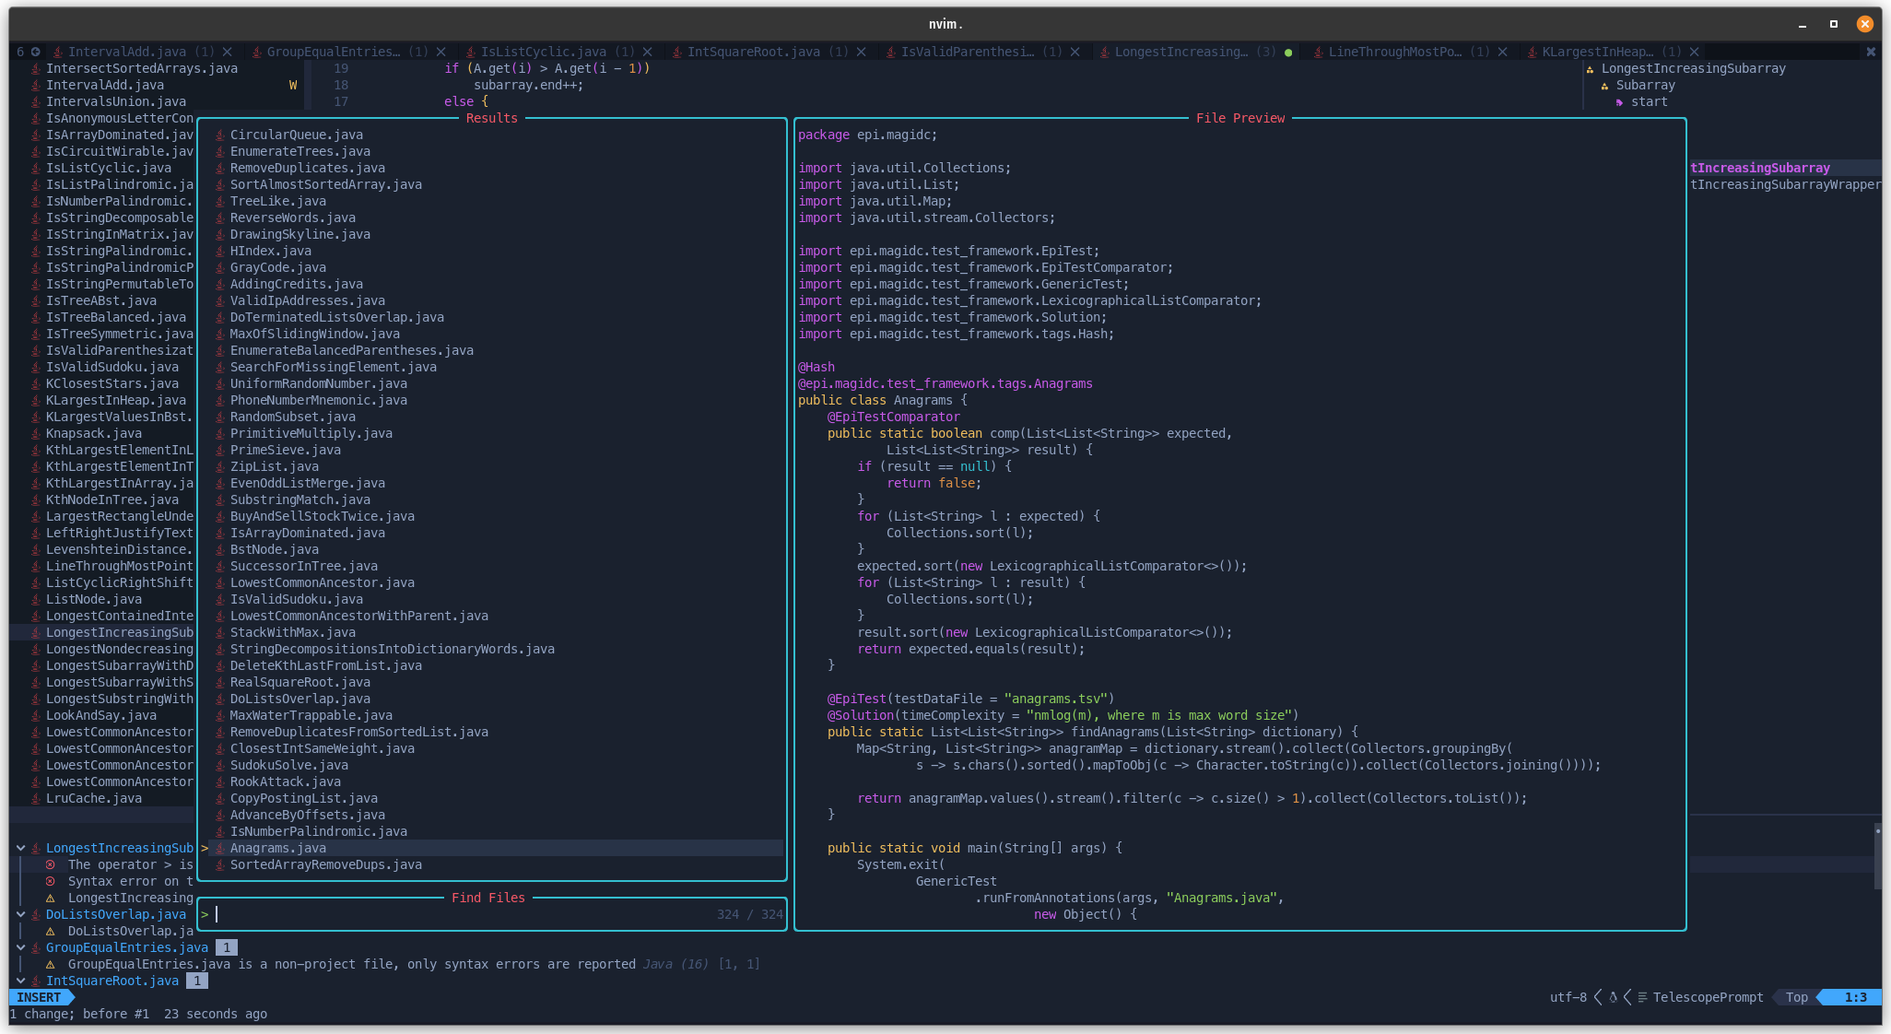Click the modified dot on LongestIncreasing tab
The width and height of the screenshot is (1891, 1034).
(1288, 52)
